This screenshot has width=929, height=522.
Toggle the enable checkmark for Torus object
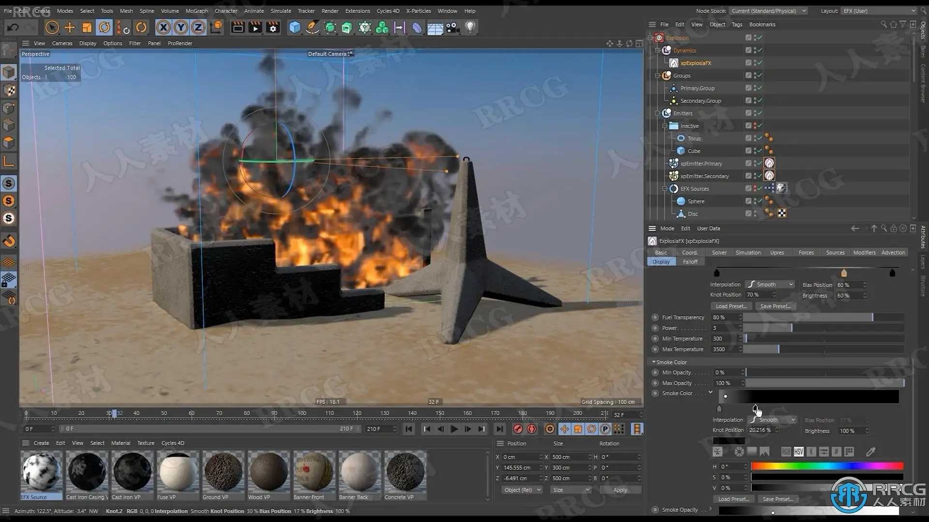pyautogui.click(x=760, y=138)
